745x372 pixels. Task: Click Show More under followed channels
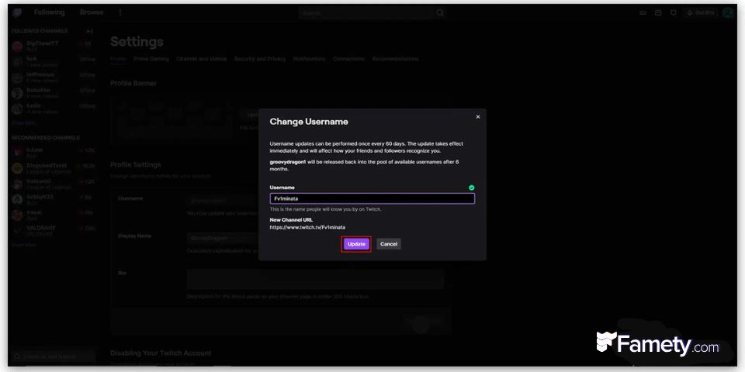point(24,122)
